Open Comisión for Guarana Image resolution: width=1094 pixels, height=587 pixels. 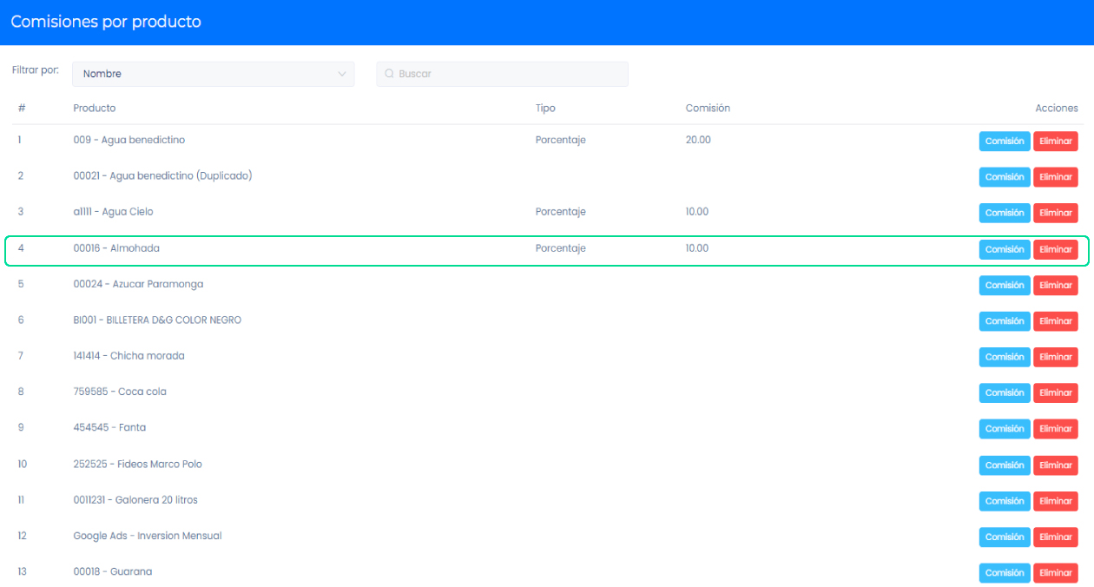[x=1004, y=572]
